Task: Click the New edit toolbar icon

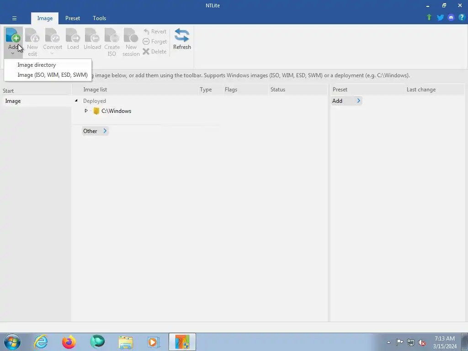Action: click(32, 35)
